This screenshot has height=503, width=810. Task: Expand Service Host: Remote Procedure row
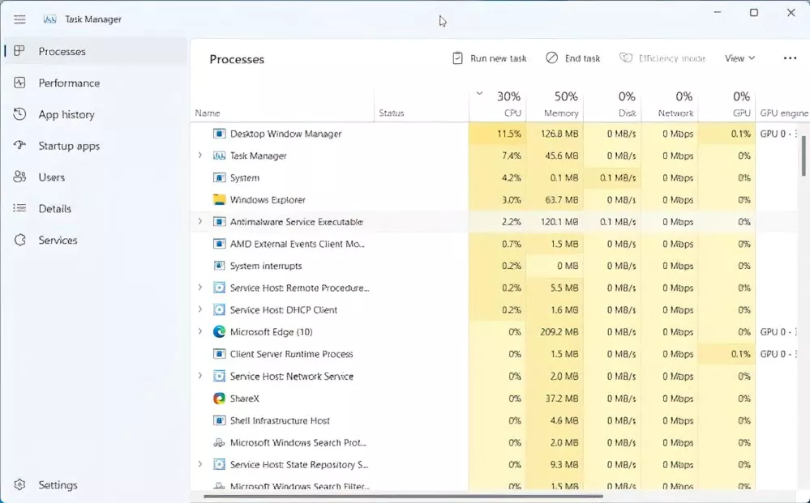200,288
